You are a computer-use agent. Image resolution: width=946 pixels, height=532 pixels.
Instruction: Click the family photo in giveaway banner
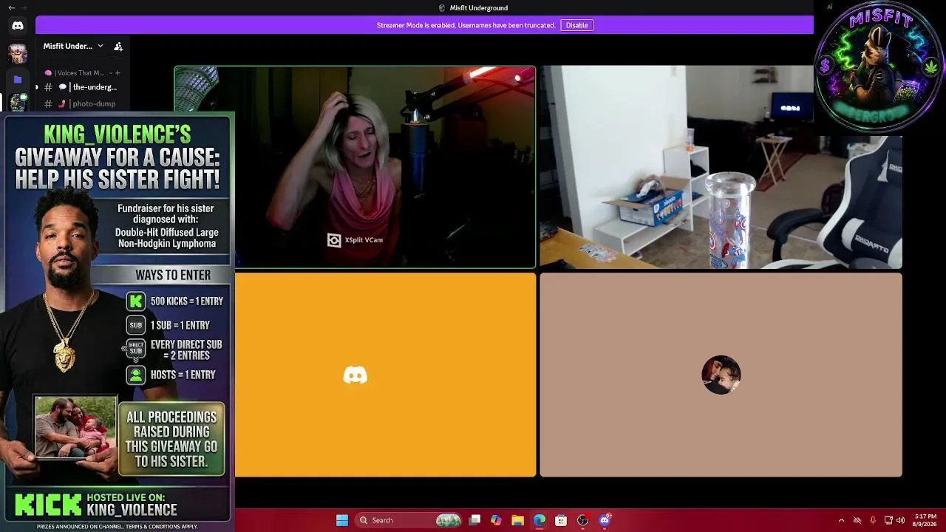tap(75, 426)
